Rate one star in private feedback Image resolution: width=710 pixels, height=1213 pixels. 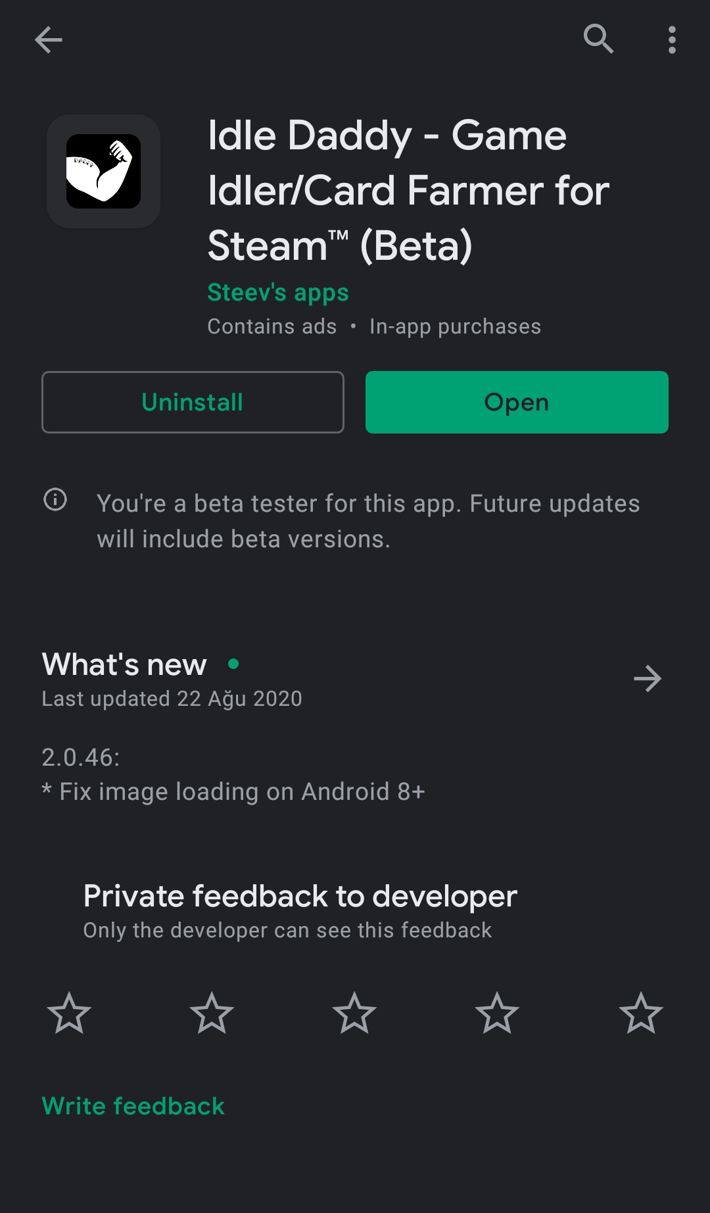pyautogui.click(x=69, y=1013)
